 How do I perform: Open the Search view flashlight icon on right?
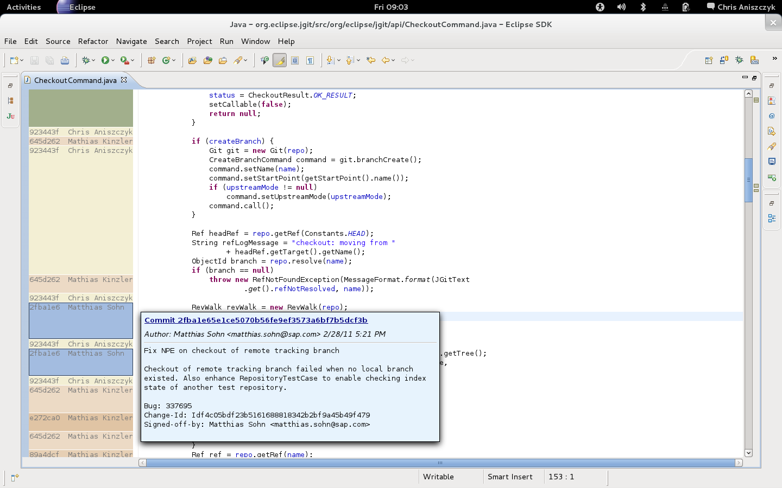point(772,146)
